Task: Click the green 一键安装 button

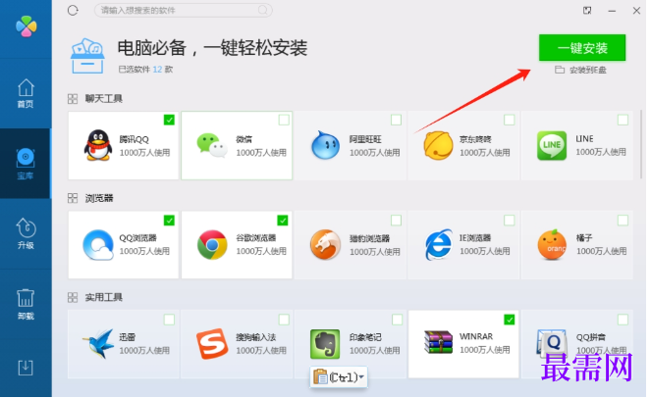Action: pos(582,48)
